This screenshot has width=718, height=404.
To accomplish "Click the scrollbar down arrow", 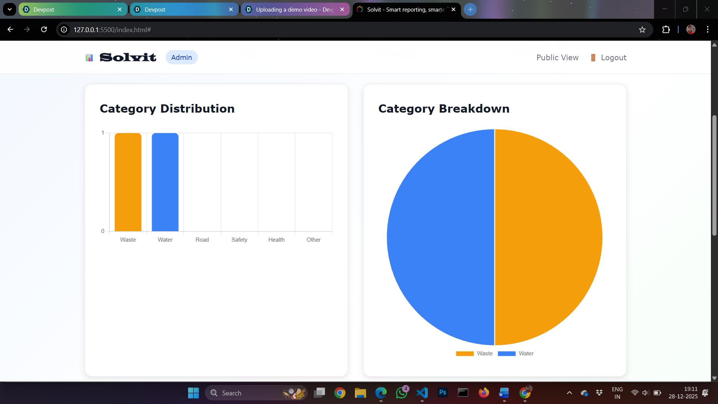I will pyautogui.click(x=714, y=378).
